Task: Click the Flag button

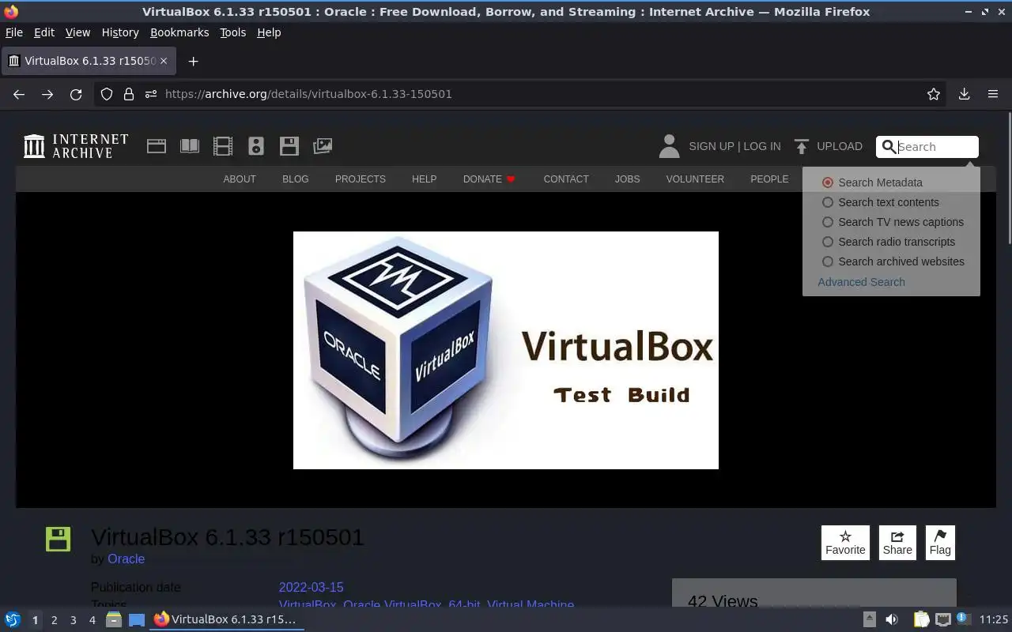Action: pyautogui.click(x=940, y=543)
